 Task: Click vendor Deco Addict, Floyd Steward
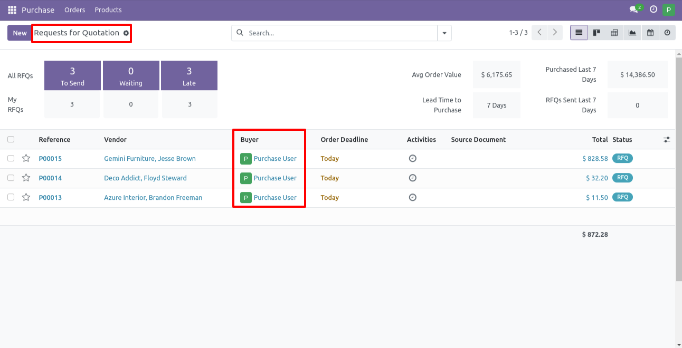145,178
